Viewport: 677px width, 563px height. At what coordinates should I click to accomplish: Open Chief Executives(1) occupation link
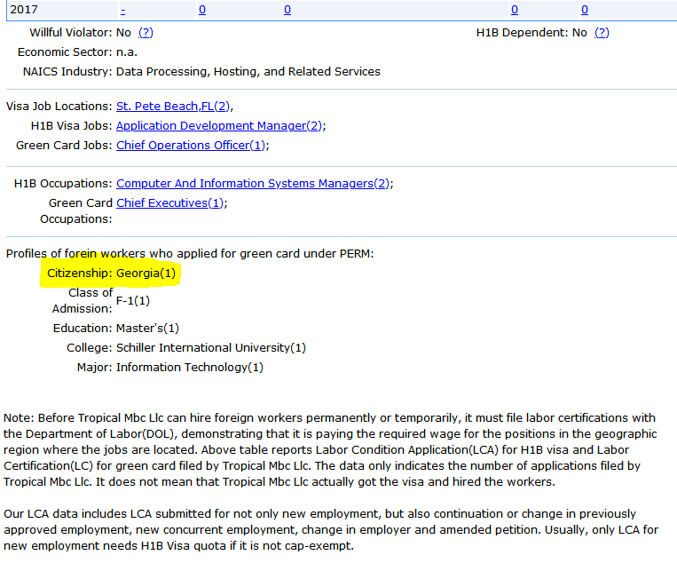coord(169,203)
